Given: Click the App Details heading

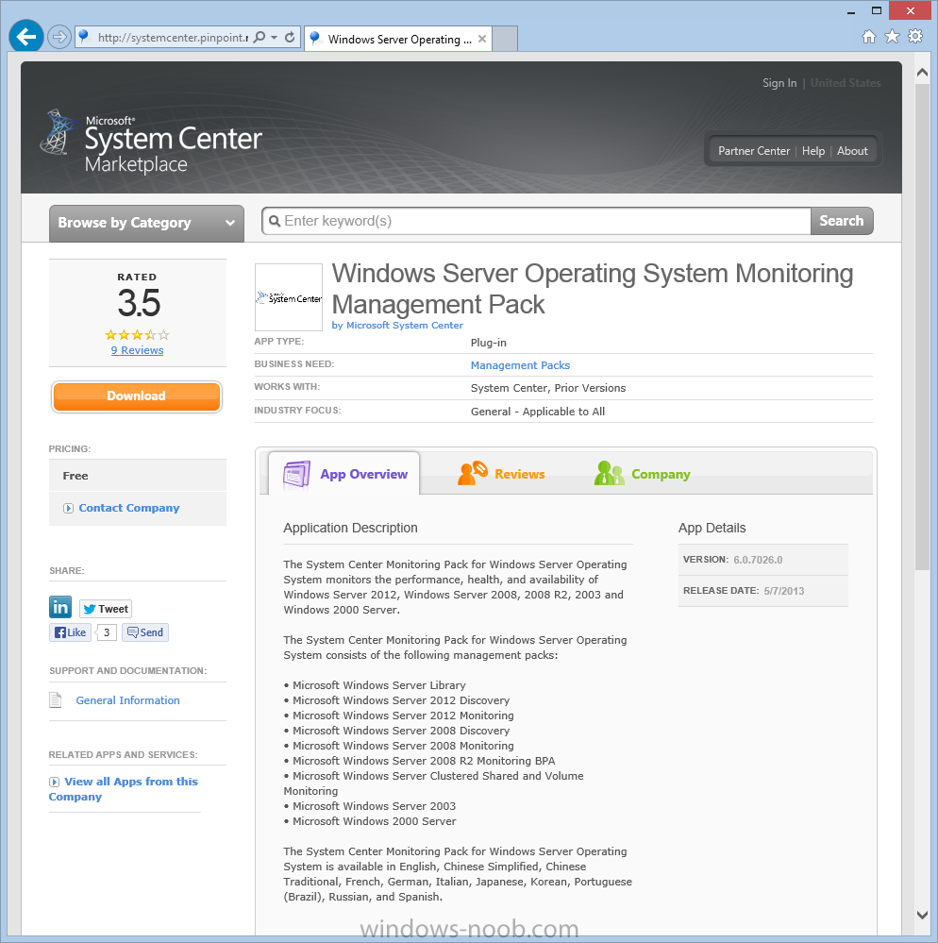Looking at the screenshot, I should point(712,528).
